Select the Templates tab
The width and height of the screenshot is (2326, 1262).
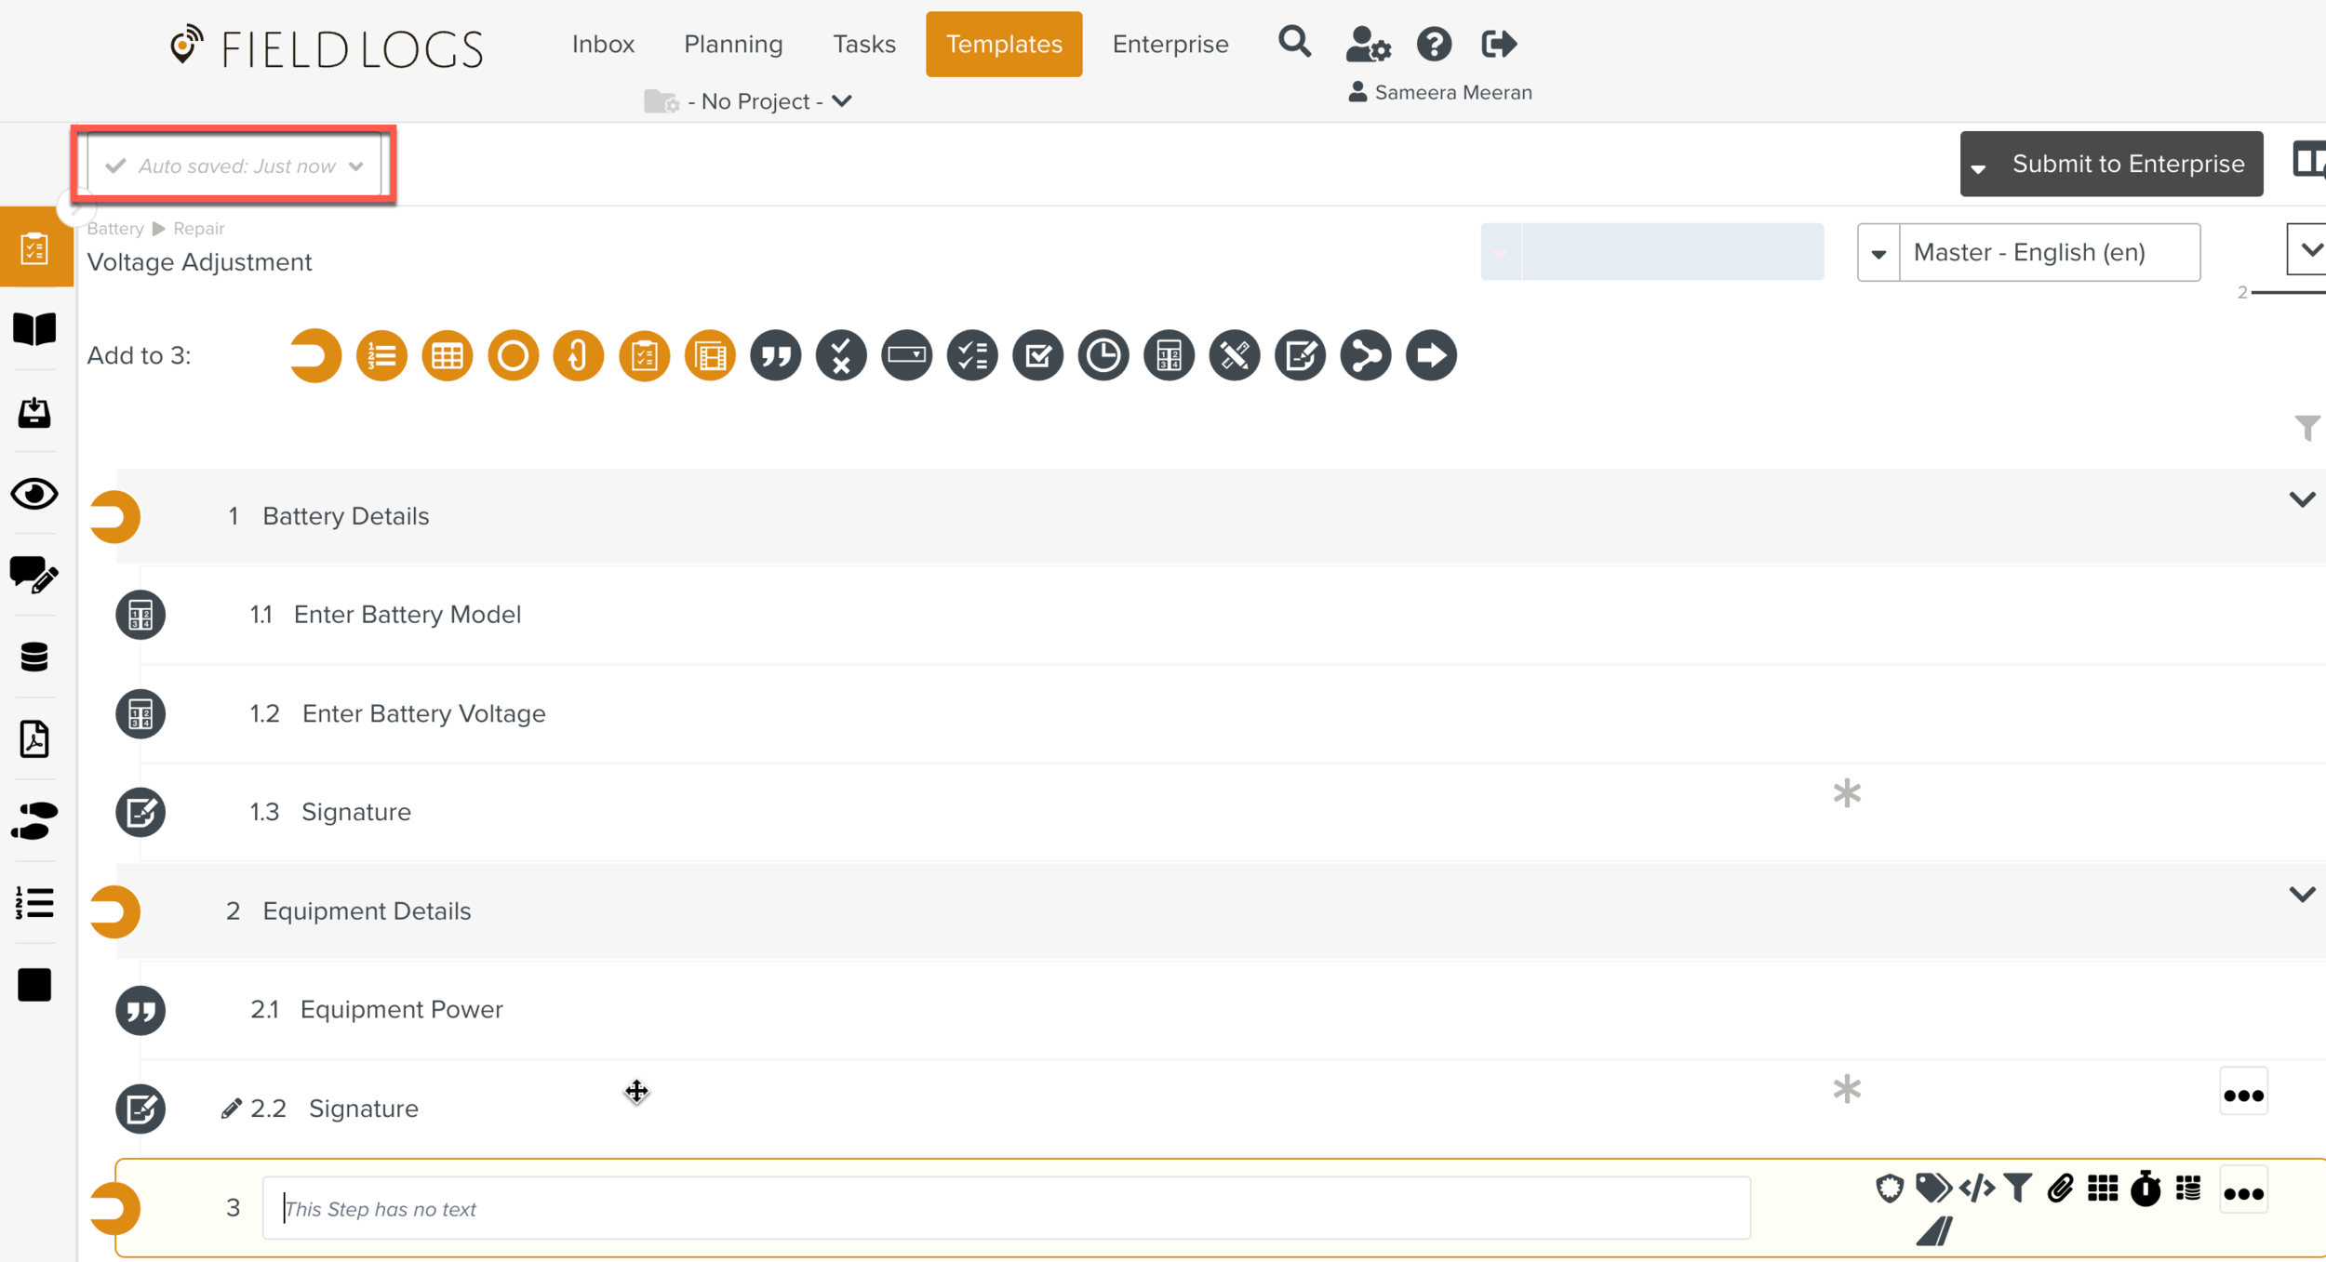tap(1004, 44)
